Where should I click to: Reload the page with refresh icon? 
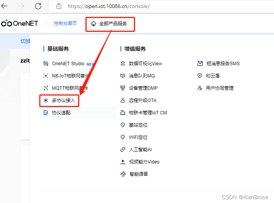pos(38,6)
